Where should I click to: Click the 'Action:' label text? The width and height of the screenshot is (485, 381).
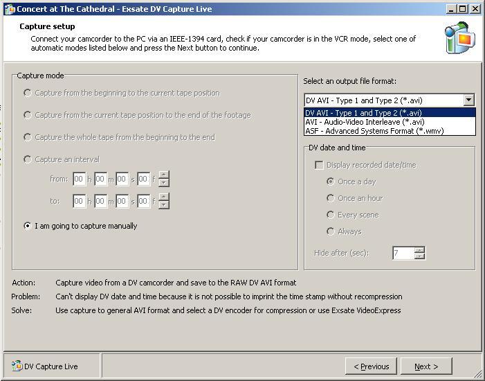pos(24,283)
